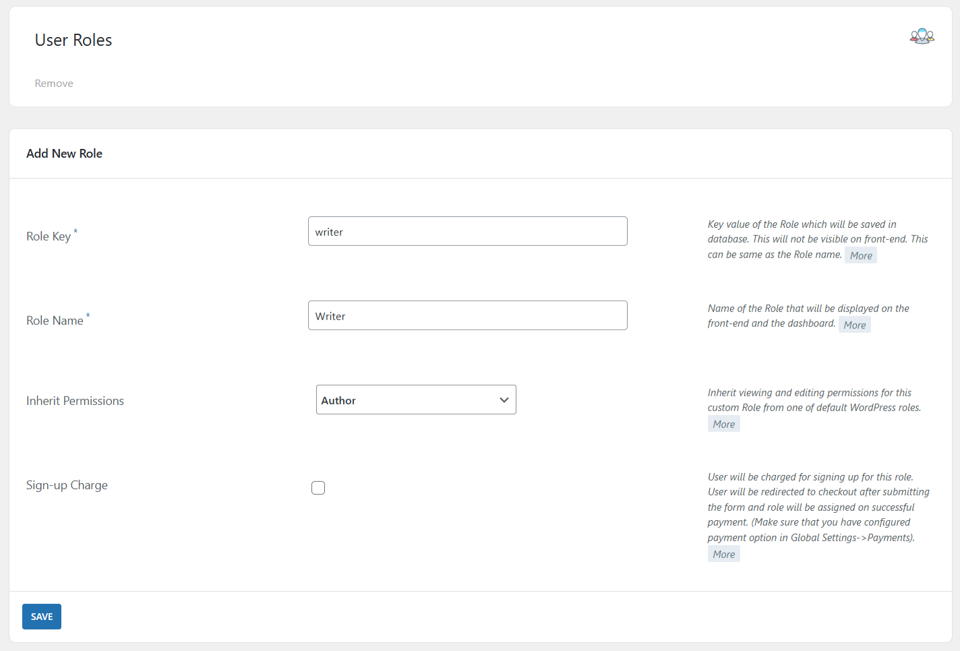Click the User Roles people icon
This screenshot has height=651, width=960.
[x=922, y=36]
